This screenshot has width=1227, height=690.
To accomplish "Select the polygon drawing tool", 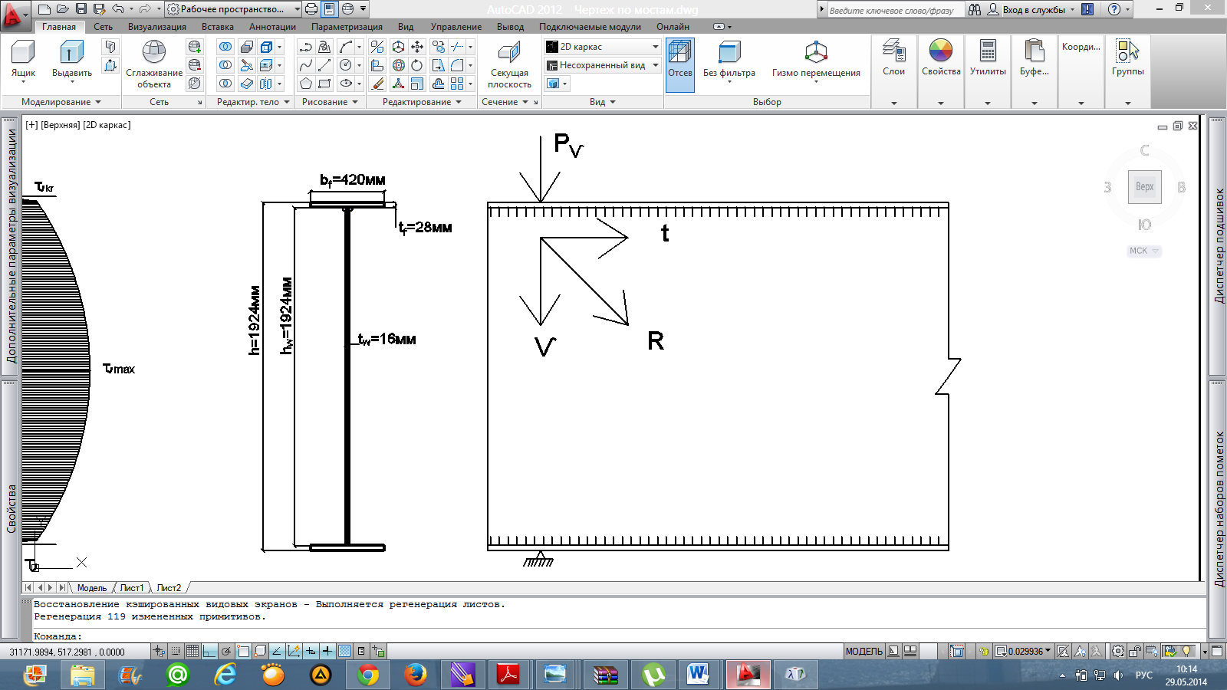I will pos(306,84).
